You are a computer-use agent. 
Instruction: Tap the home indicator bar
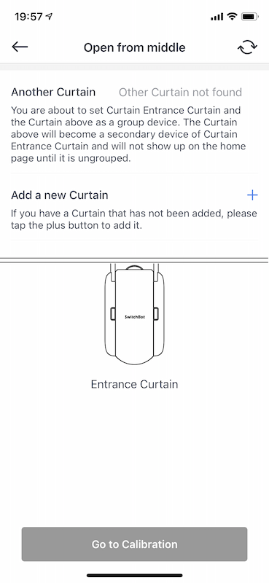134,575
